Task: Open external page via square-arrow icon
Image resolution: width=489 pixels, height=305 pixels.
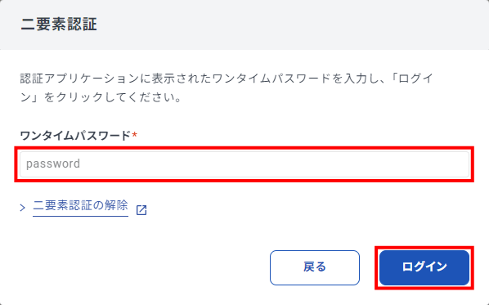Action: click(x=141, y=210)
